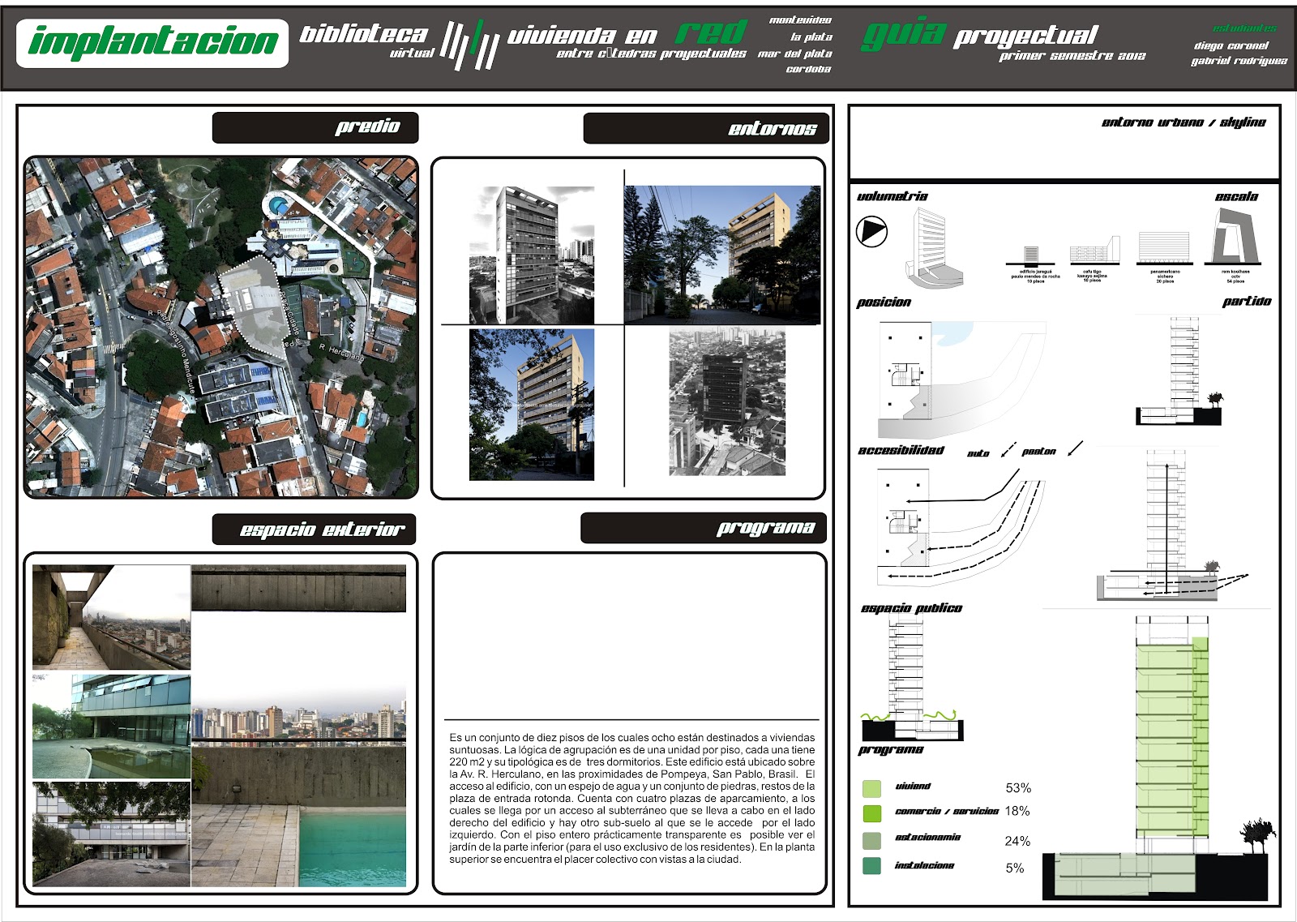Click the 'posicion' heading

click(x=884, y=302)
